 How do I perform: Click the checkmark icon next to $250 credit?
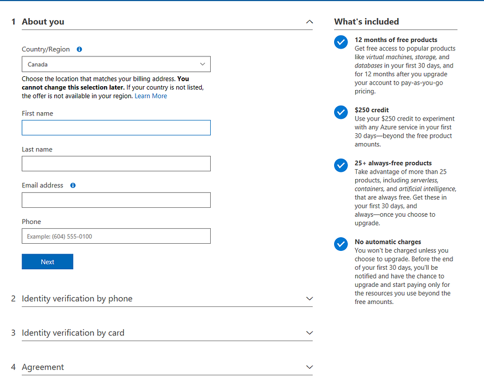tap(341, 112)
